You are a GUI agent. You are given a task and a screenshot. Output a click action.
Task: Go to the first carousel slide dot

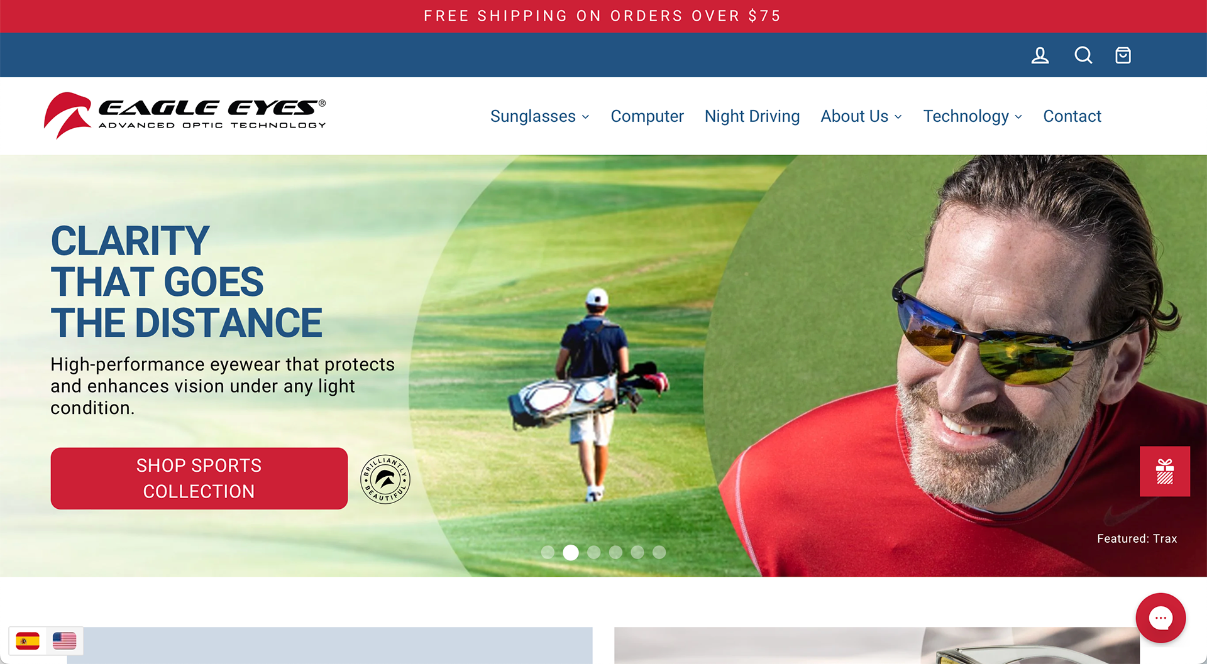click(x=548, y=552)
